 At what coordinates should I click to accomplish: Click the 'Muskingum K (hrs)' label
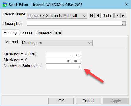pyautogui.click(x=20, y=54)
